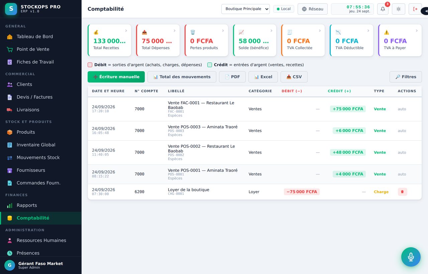Expand the Total Recettes card chevron
The image size is (428, 274).
pos(126,31)
